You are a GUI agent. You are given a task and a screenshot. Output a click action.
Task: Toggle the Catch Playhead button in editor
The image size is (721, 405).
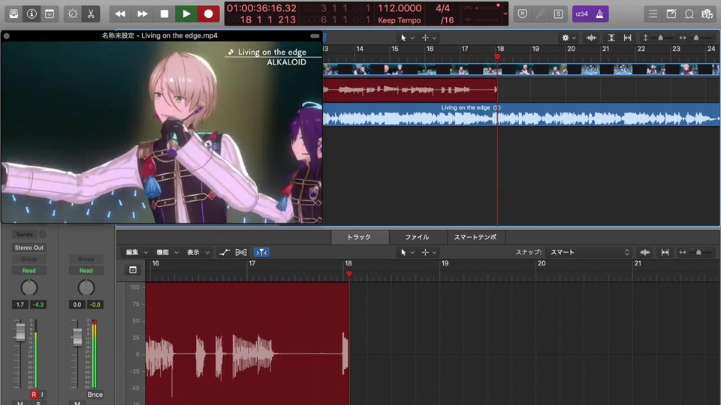pos(261,252)
